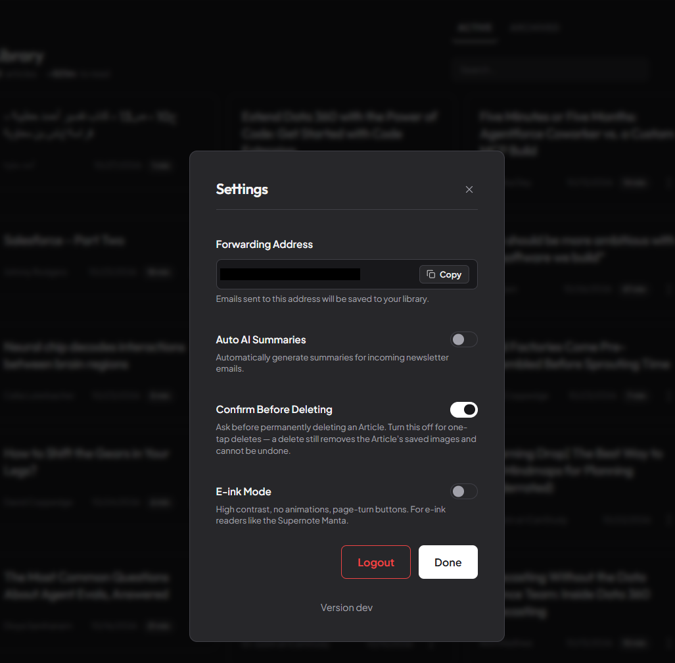This screenshot has height=663, width=675.
Task: Enable the Auto AI Summaries toggle
Action: (463, 339)
